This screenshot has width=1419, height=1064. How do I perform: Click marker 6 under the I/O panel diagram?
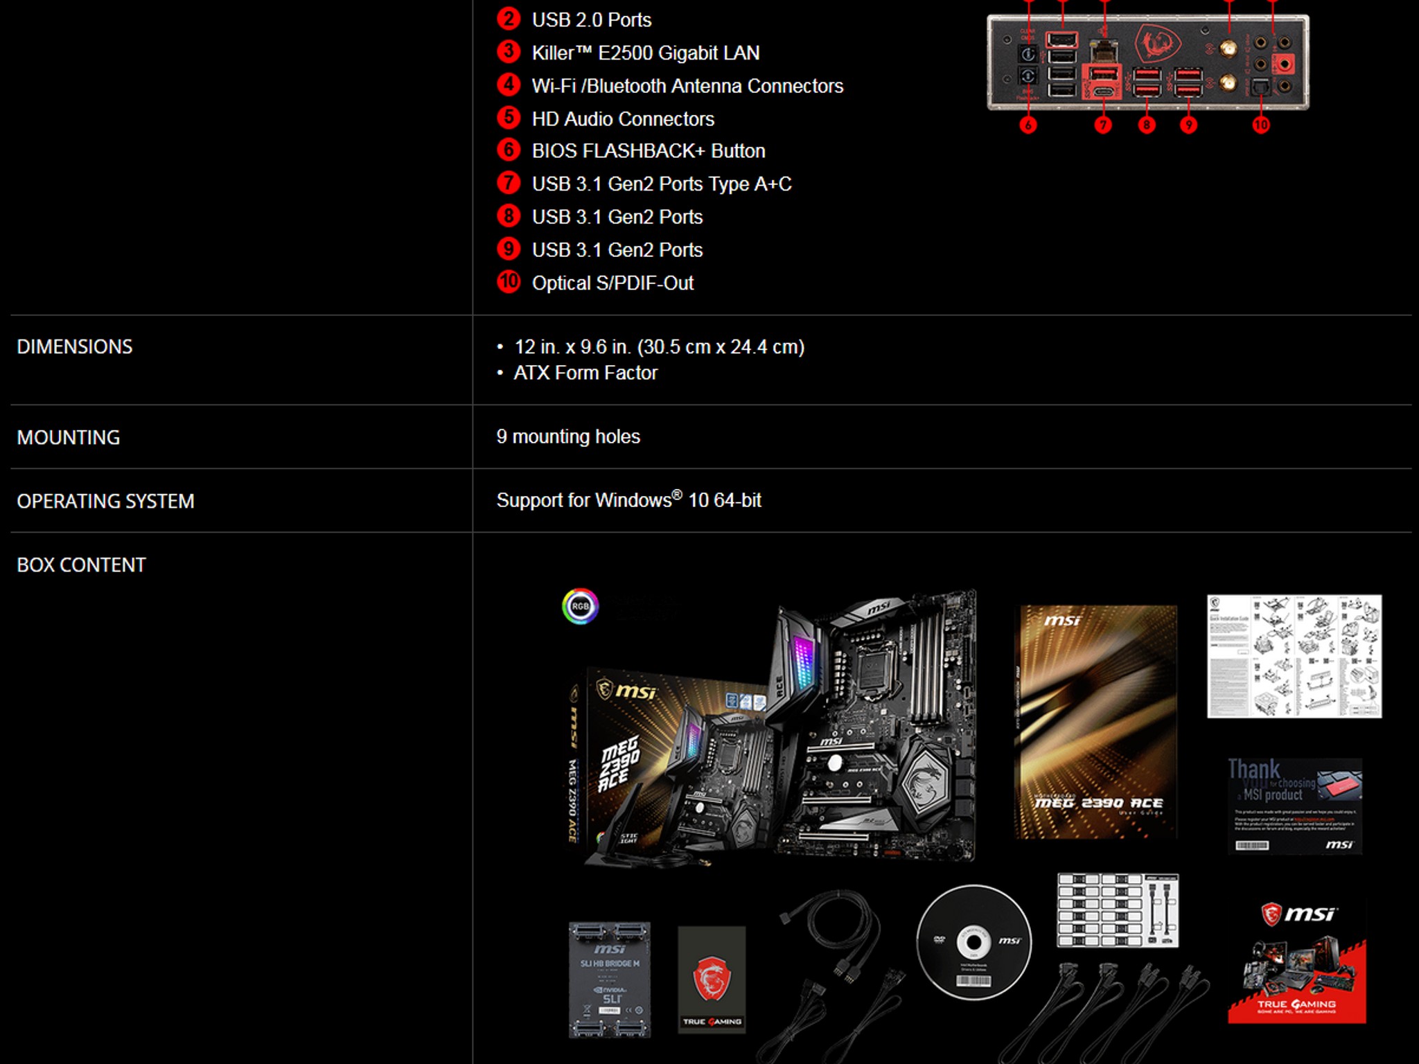pos(1028,125)
